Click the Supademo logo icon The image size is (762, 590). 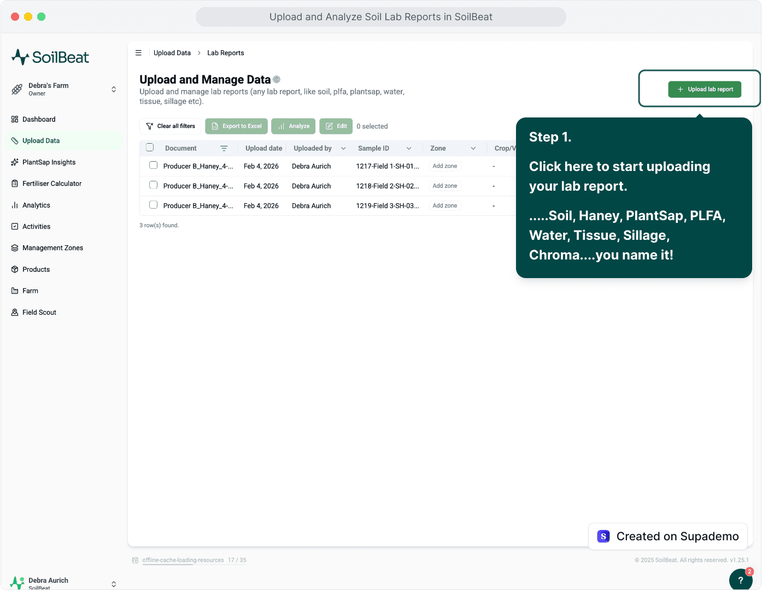click(603, 536)
